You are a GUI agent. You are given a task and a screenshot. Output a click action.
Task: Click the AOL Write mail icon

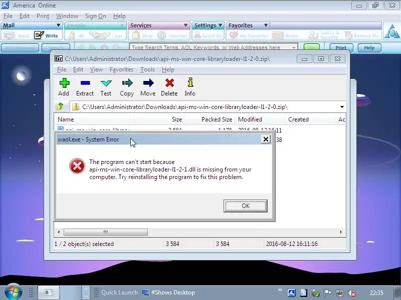coord(39,35)
